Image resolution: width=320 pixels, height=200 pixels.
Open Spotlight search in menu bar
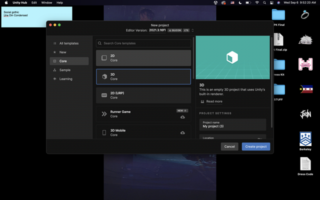coord(264,2)
